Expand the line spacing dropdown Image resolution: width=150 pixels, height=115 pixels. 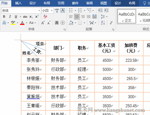107,17
